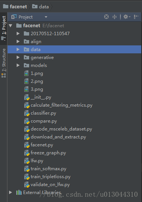142x202 pixels.
Task: Click the data folder icon in tree
Action: coord(27,50)
